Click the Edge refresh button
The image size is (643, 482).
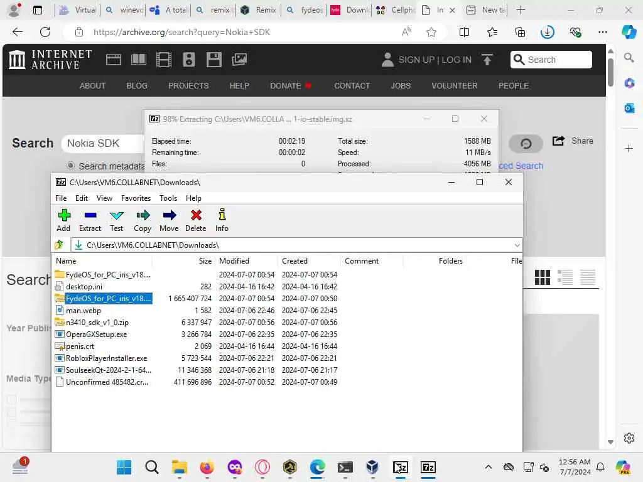click(x=45, y=32)
